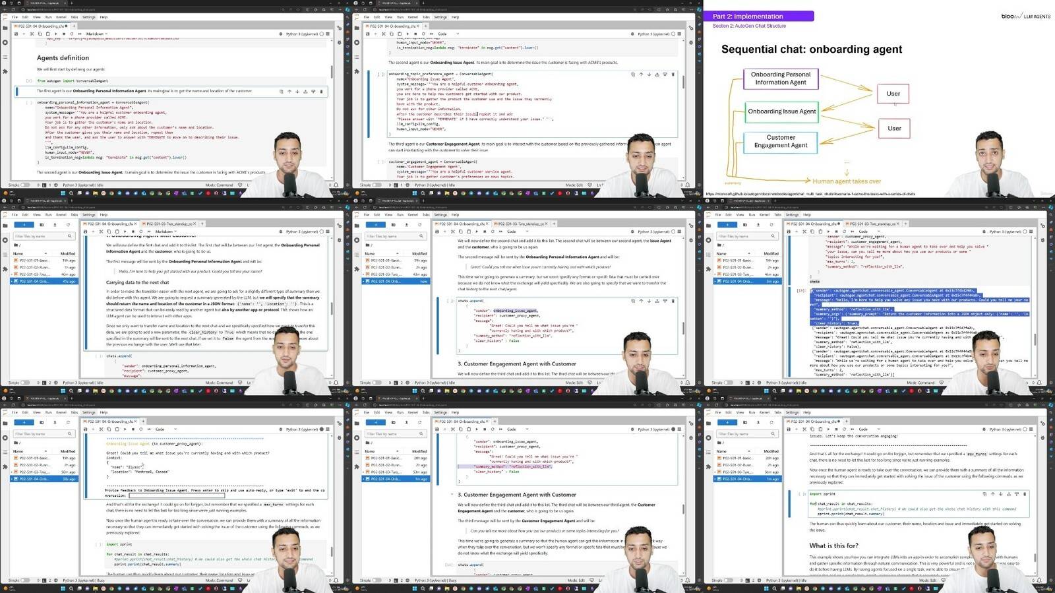Open running kernels sidebar in Agents definition frame
The width and height of the screenshot is (1055, 593).
coord(5,42)
